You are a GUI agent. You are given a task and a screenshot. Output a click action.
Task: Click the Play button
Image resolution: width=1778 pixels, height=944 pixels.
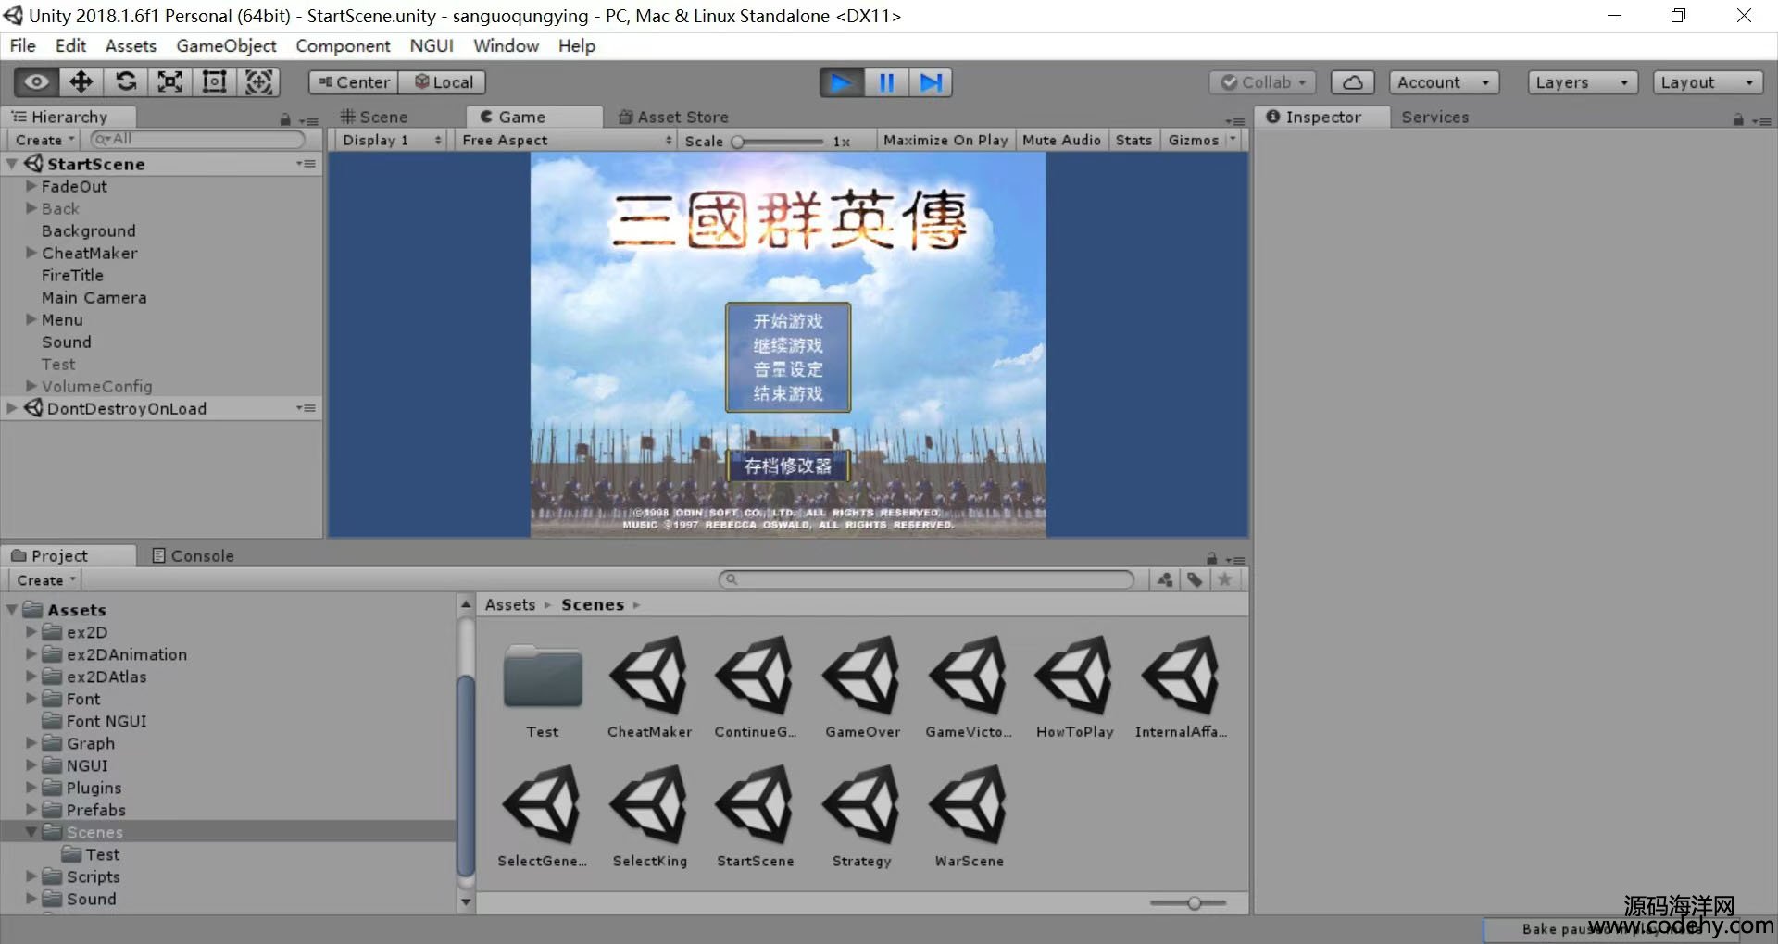(841, 82)
